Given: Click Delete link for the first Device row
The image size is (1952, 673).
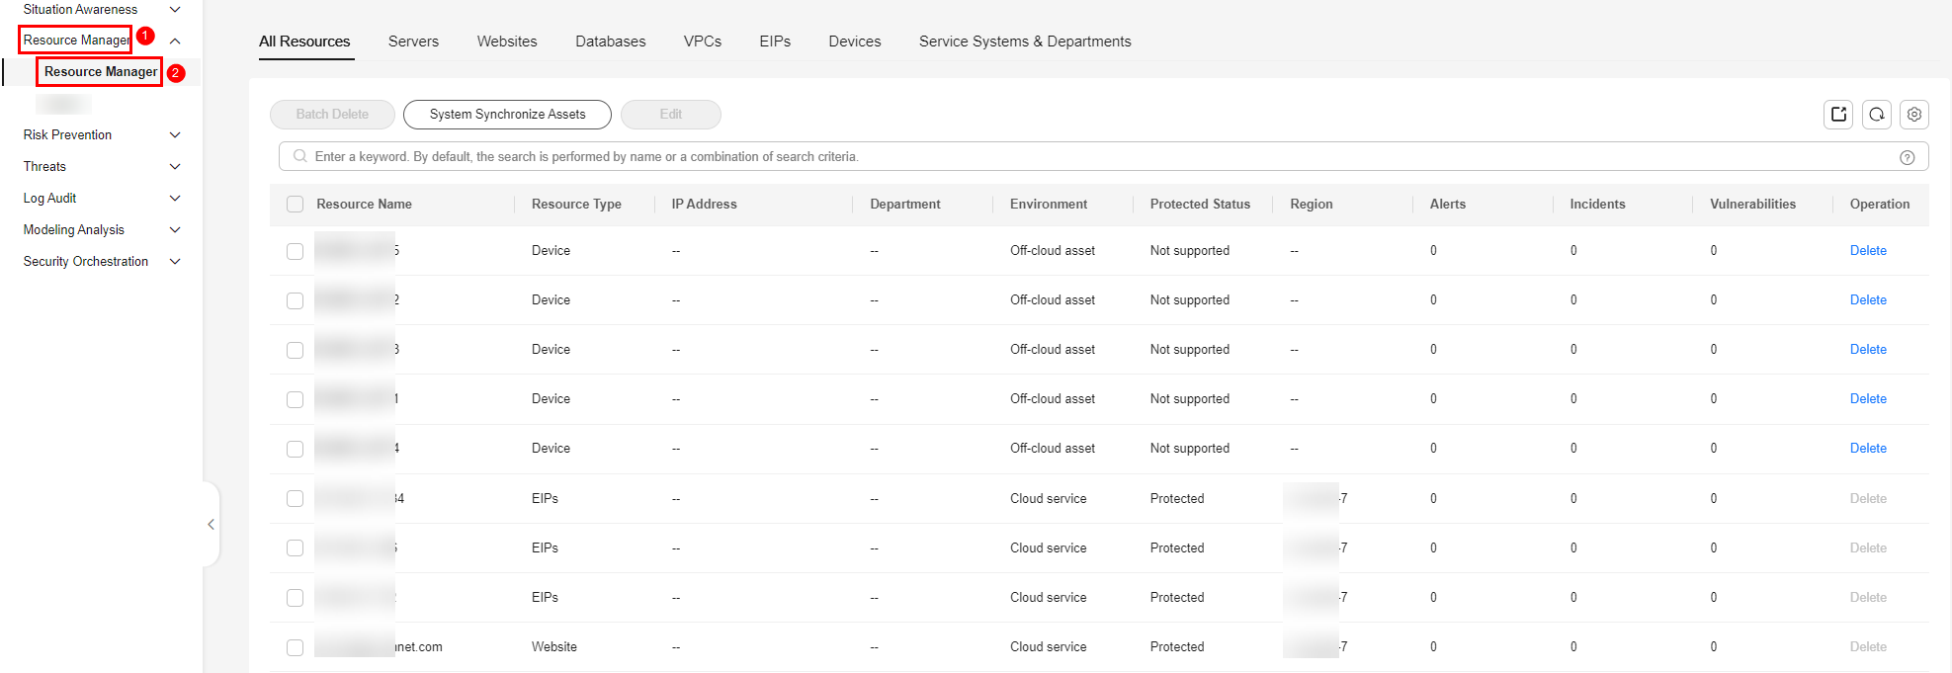Looking at the screenshot, I should 1867,251.
